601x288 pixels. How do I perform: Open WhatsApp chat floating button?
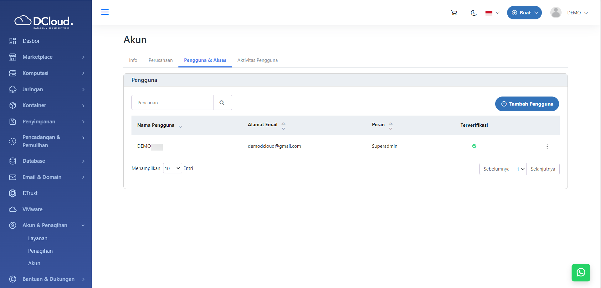click(x=581, y=272)
